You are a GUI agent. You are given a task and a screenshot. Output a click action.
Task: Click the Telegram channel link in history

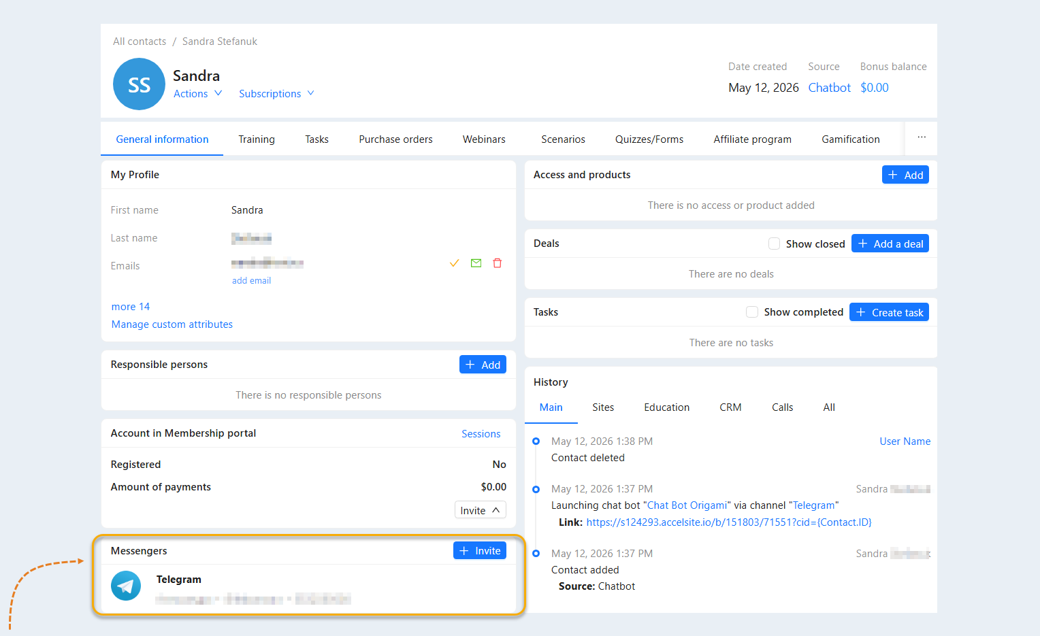[813, 505]
